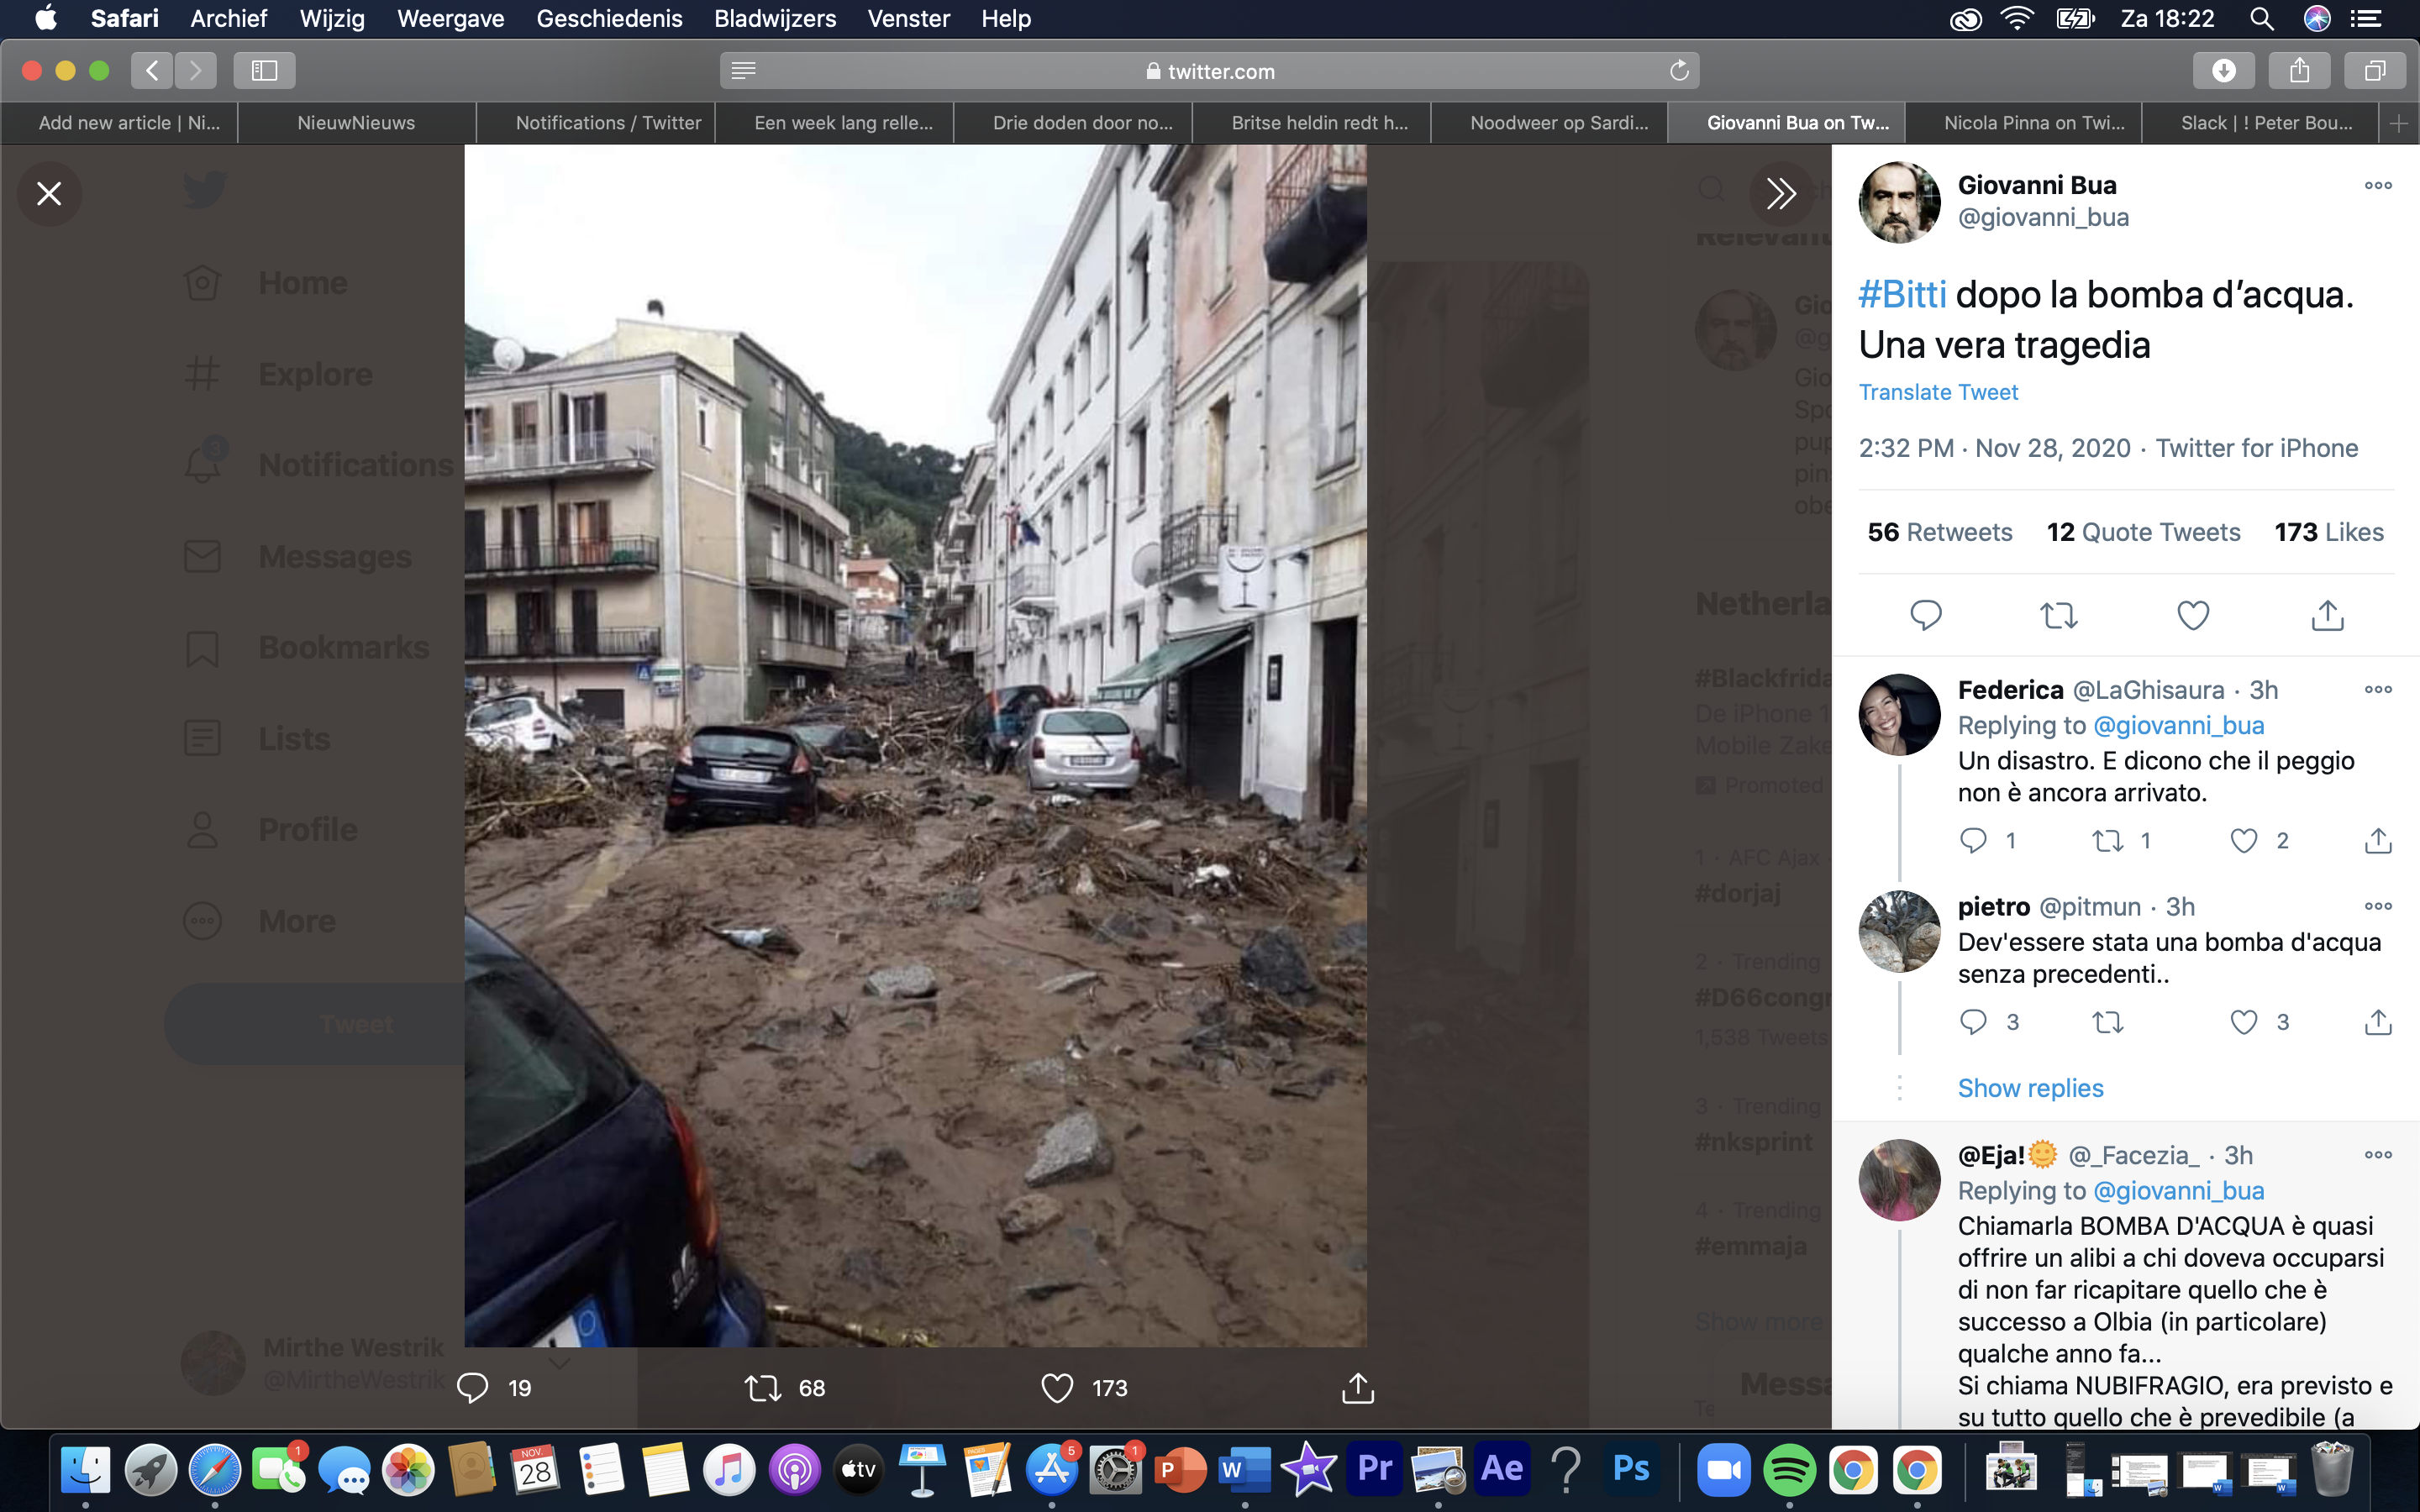
Task: Like pietro's reply
Action: tap(2243, 1022)
